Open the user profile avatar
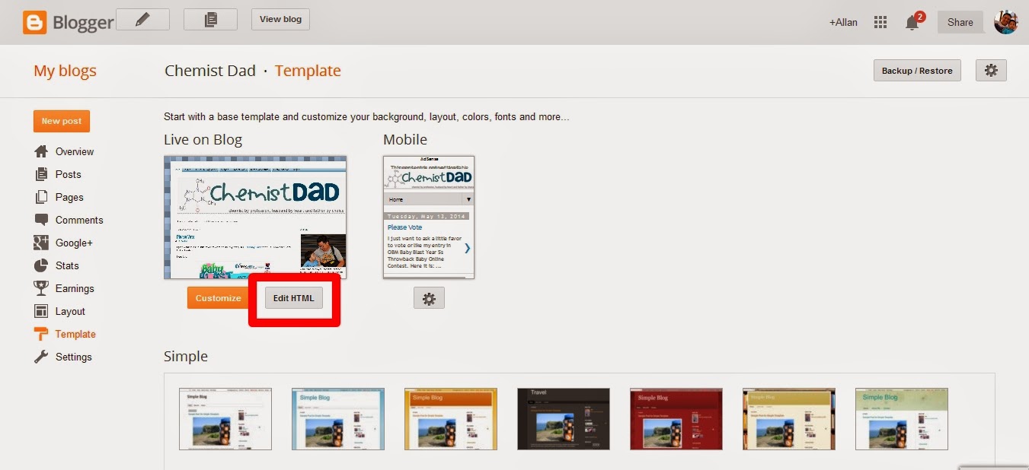 point(1006,22)
